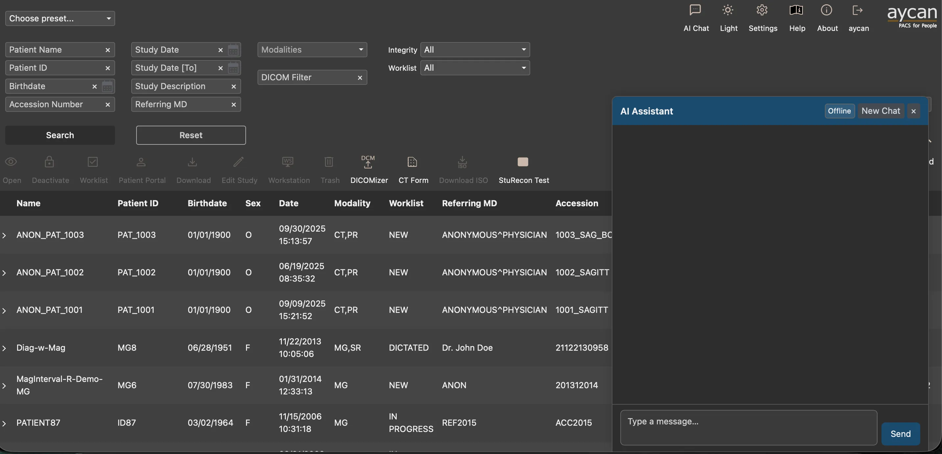Switch to Light theme

coord(728,10)
